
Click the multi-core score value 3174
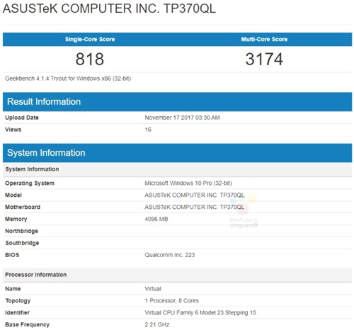(x=264, y=59)
